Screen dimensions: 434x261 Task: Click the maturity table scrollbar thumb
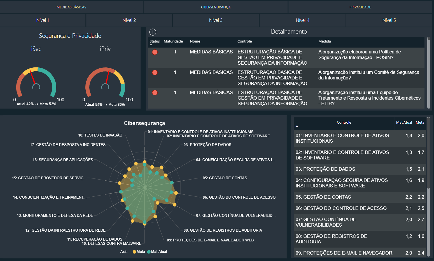(428, 153)
